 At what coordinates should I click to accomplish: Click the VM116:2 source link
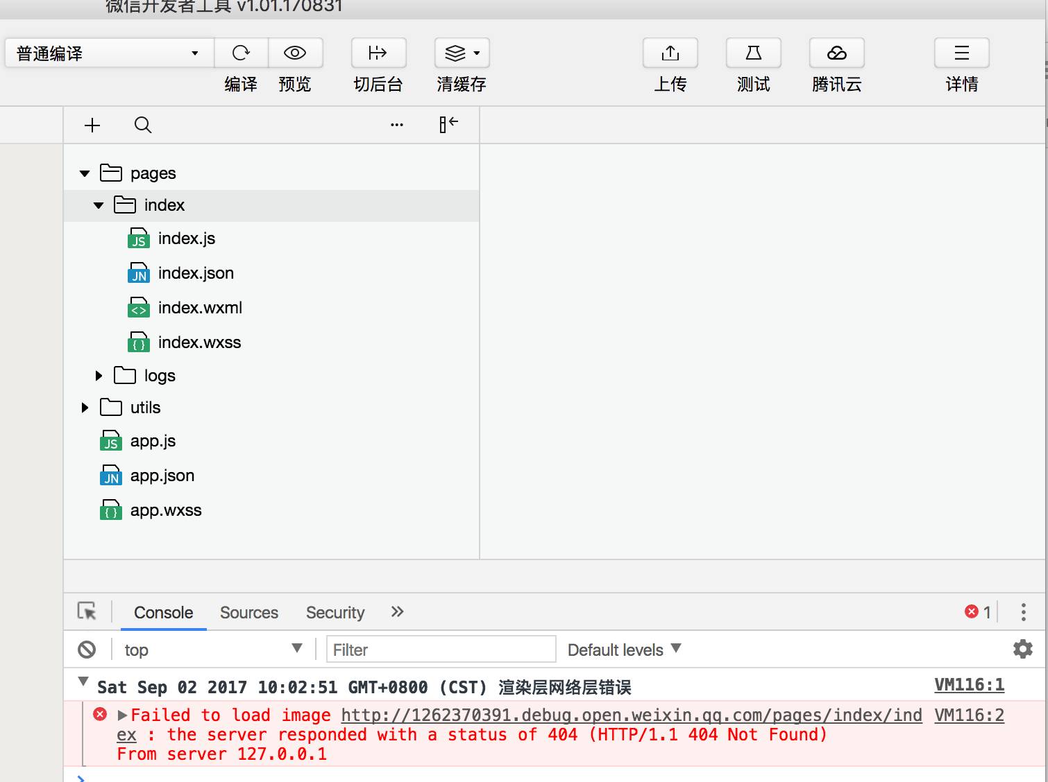point(968,715)
